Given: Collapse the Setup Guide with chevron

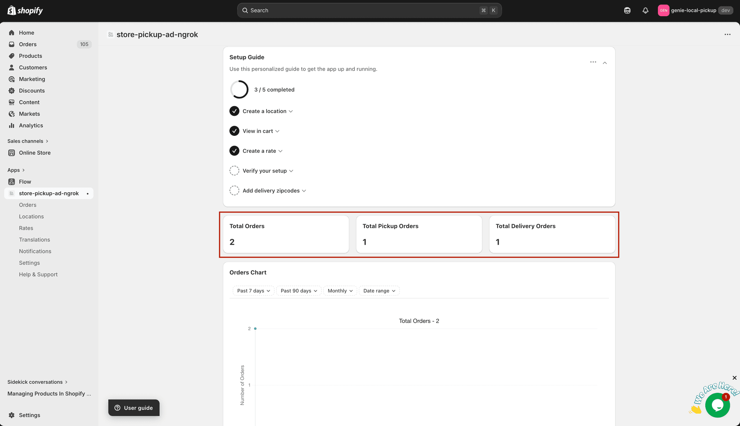Looking at the screenshot, I should click(605, 63).
